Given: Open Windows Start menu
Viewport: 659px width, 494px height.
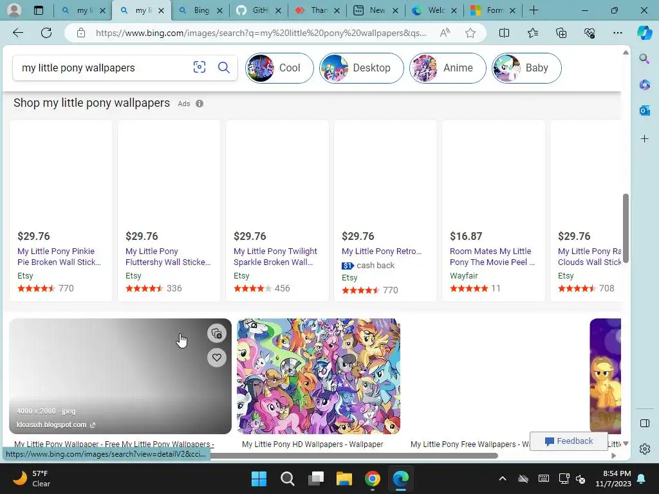Looking at the screenshot, I should pos(259,479).
